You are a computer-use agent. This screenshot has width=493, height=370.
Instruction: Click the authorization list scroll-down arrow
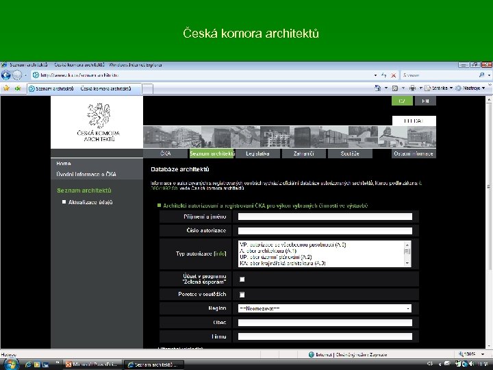[x=407, y=263]
